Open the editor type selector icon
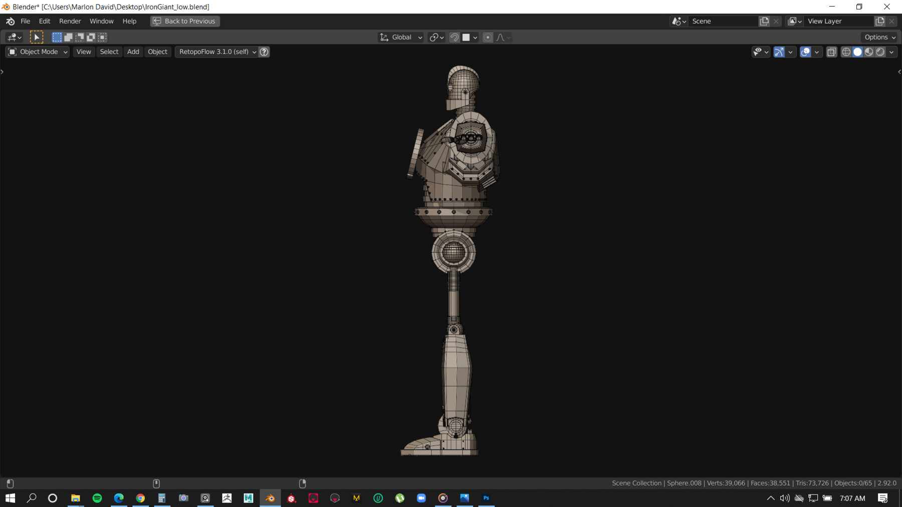The image size is (902, 507). coord(13,37)
